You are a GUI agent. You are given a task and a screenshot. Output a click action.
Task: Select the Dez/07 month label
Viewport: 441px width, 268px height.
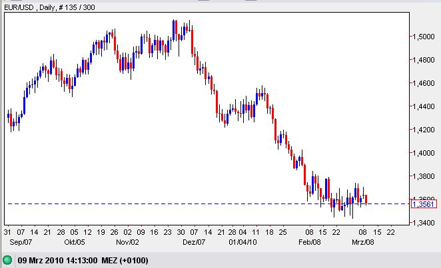click(194, 242)
